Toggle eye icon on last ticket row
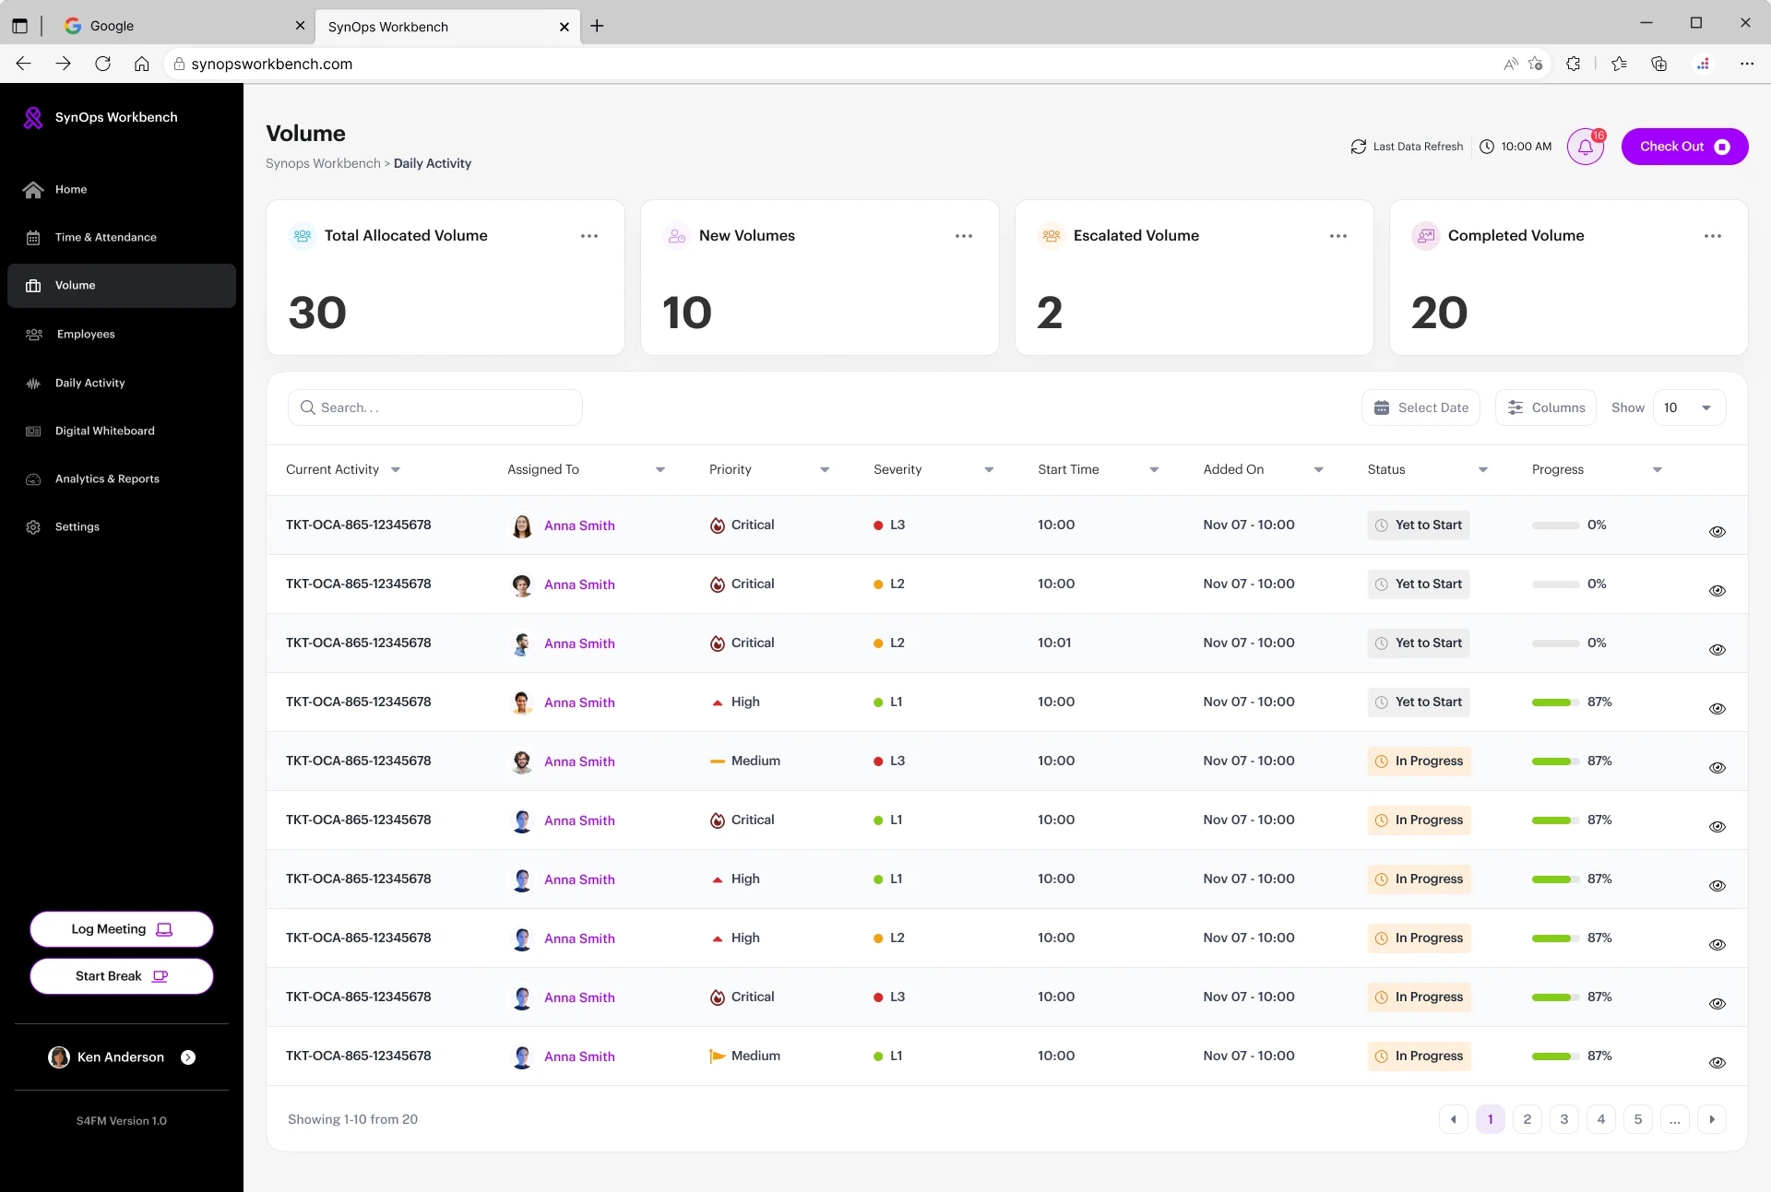Image resolution: width=1771 pixels, height=1192 pixels. coord(1717,1063)
